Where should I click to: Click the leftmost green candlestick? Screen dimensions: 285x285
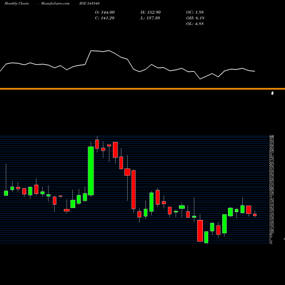click(6, 193)
